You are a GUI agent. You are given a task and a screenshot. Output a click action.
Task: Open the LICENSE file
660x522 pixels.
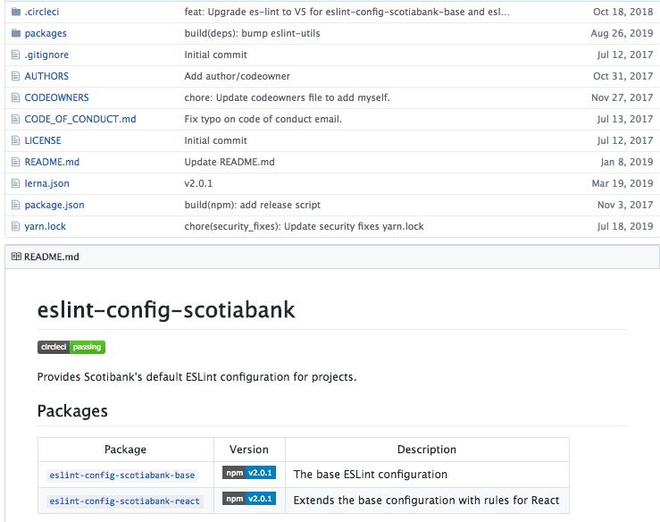pos(43,140)
